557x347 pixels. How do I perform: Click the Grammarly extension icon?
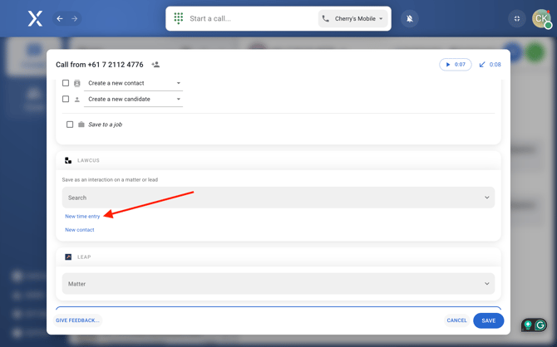point(540,325)
